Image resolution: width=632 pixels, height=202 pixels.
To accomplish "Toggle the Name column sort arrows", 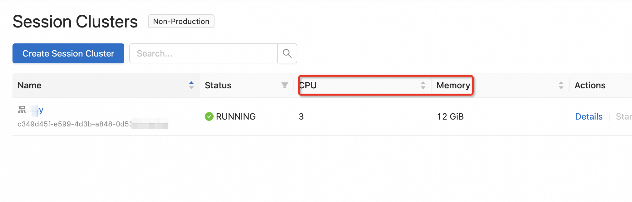I will point(191,85).
